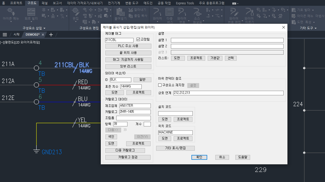Open the 도면 특성 tool
This screenshot has width=325, height=182.
tap(301, 22)
